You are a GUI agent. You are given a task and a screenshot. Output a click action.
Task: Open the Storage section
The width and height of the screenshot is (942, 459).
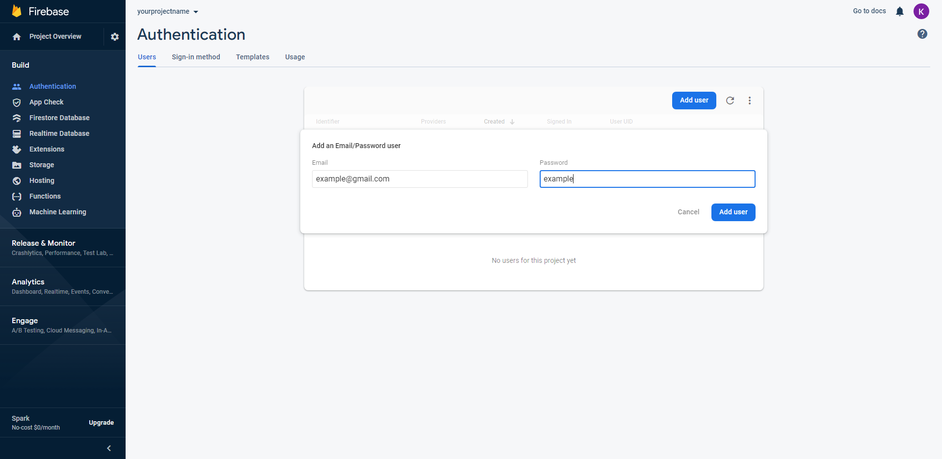click(41, 165)
